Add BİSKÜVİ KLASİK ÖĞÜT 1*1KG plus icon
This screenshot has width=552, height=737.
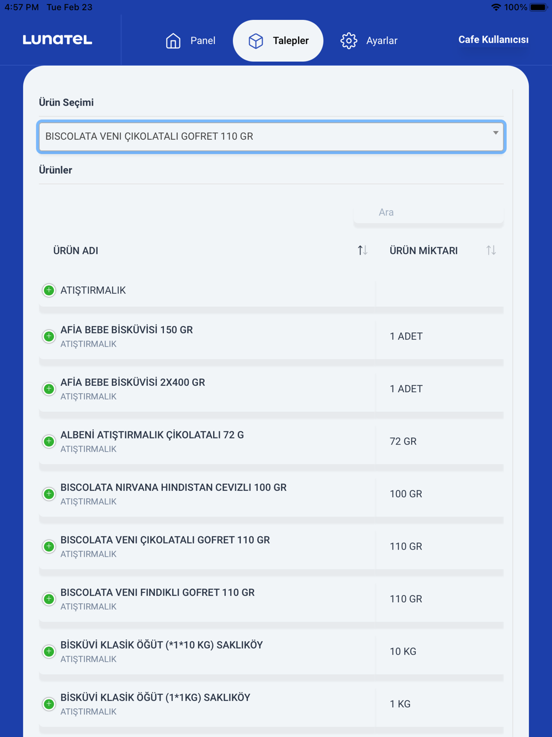pyautogui.click(x=49, y=704)
